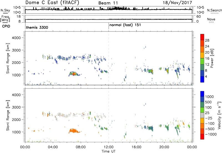
Task: Click the '-25' tick on the Velocity scale
Action: pyautogui.click(x=209, y=118)
